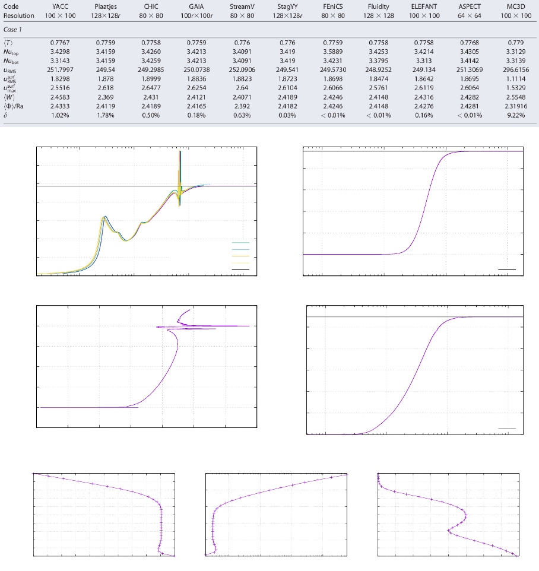The height and width of the screenshot is (571, 539).
Task: Select the CHIC column header
Action: click(x=151, y=7)
